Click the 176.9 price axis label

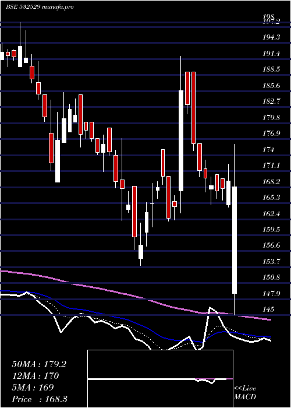click(x=271, y=133)
